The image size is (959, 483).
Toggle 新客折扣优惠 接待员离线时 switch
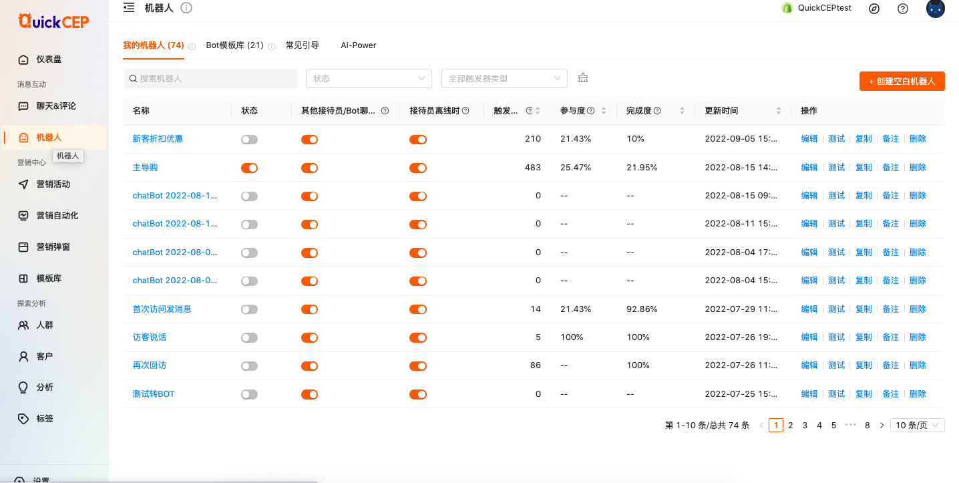[418, 140]
